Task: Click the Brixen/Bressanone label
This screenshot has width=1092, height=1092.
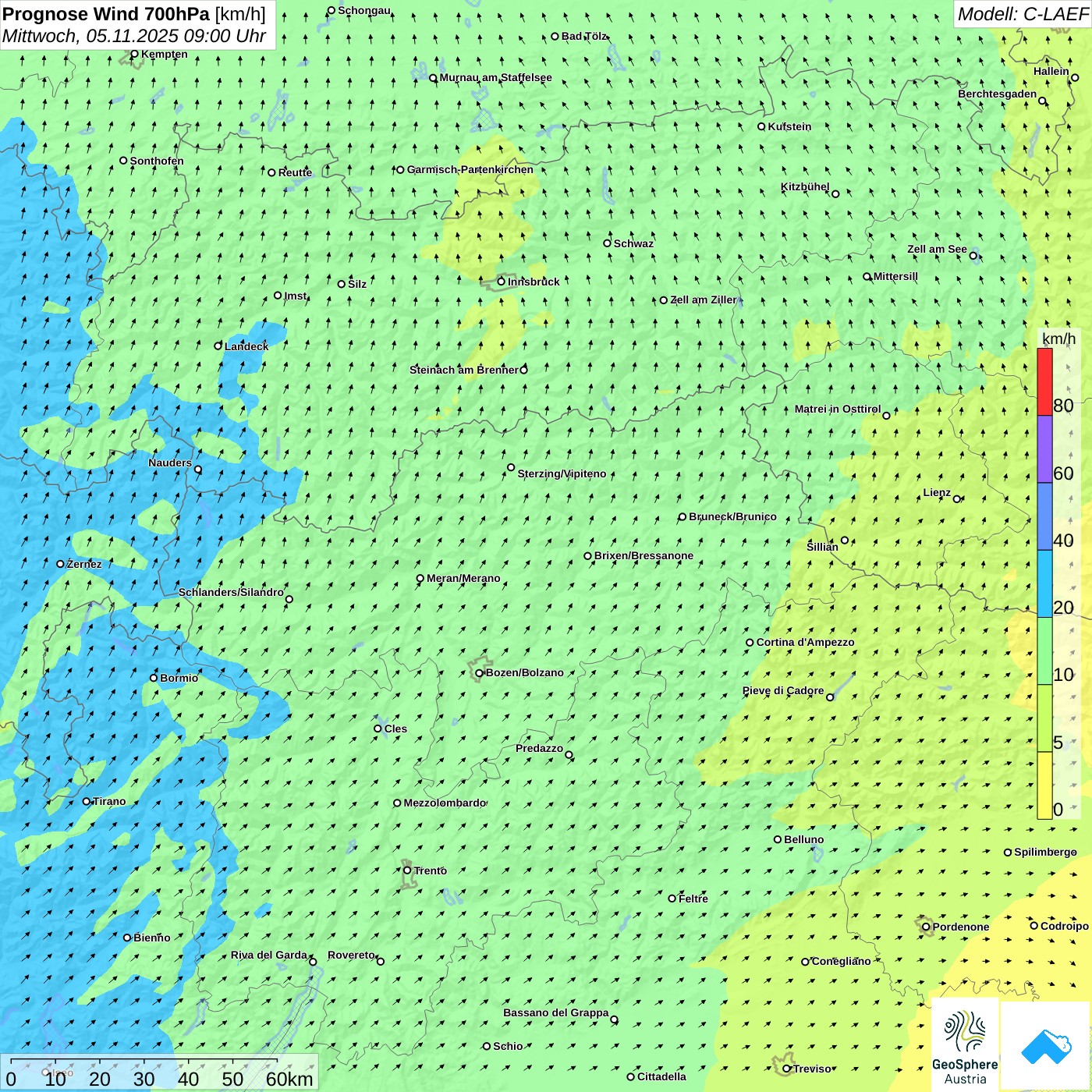Action: tap(643, 555)
